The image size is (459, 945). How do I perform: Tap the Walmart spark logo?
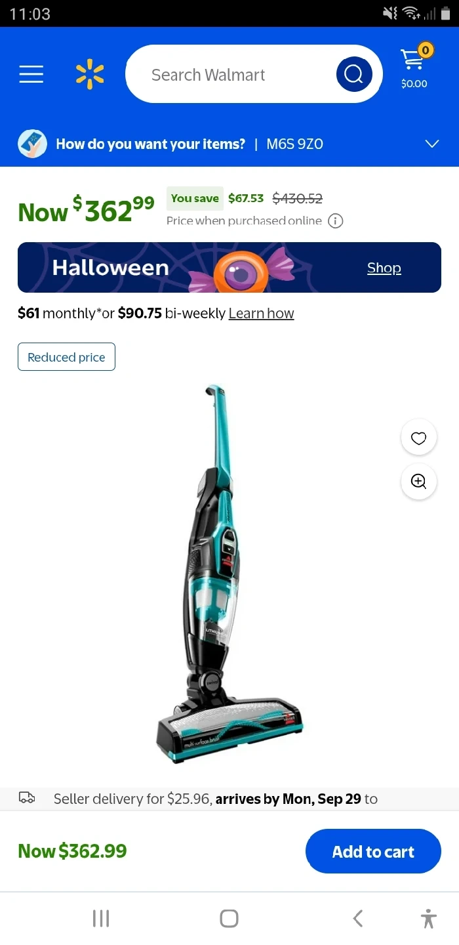(90, 74)
